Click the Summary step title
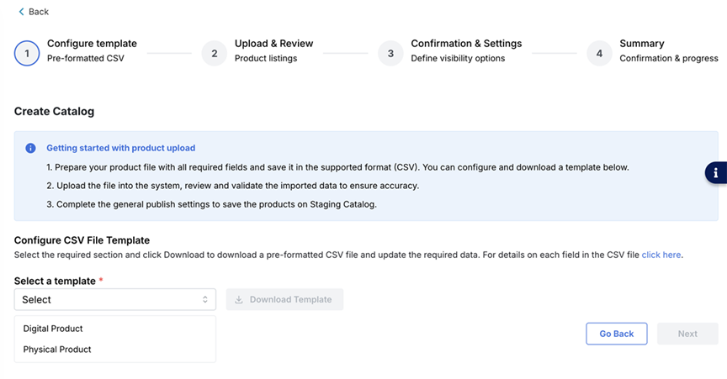The width and height of the screenshot is (727, 379). point(642,44)
